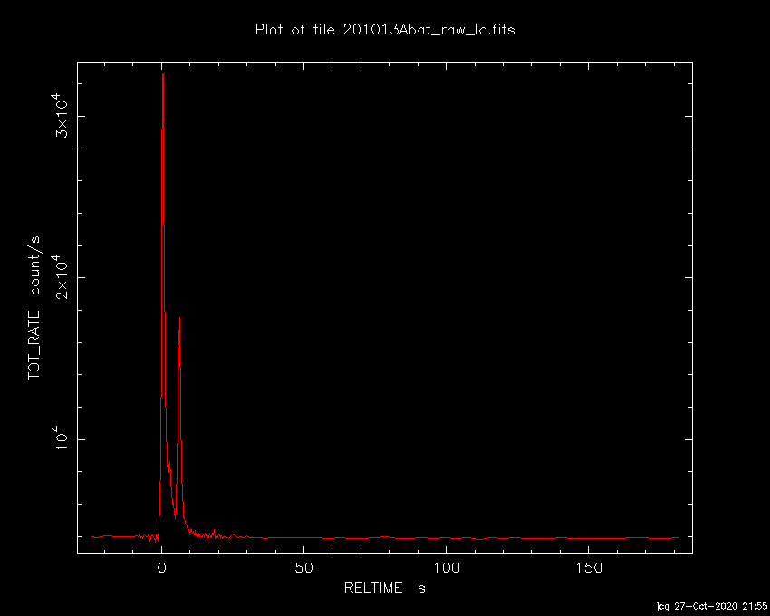Select the x-axis label 'RELTIME s'
The image size is (770, 616).
(x=384, y=589)
